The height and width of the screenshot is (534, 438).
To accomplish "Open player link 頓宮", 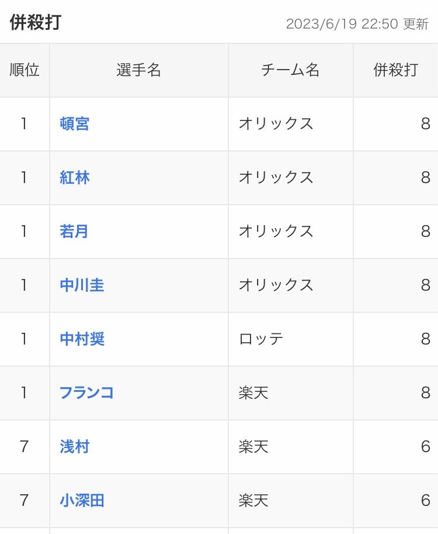I will pyautogui.click(x=75, y=123).
